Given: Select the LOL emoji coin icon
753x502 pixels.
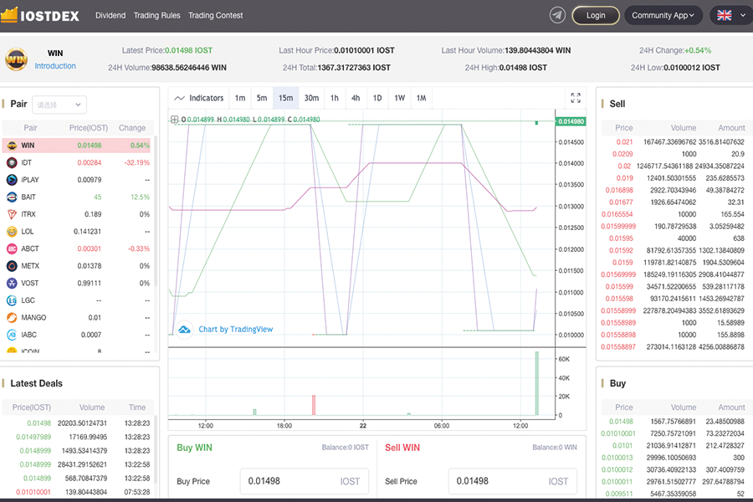Looking at the screenshot, I should [x=12, y=232].
